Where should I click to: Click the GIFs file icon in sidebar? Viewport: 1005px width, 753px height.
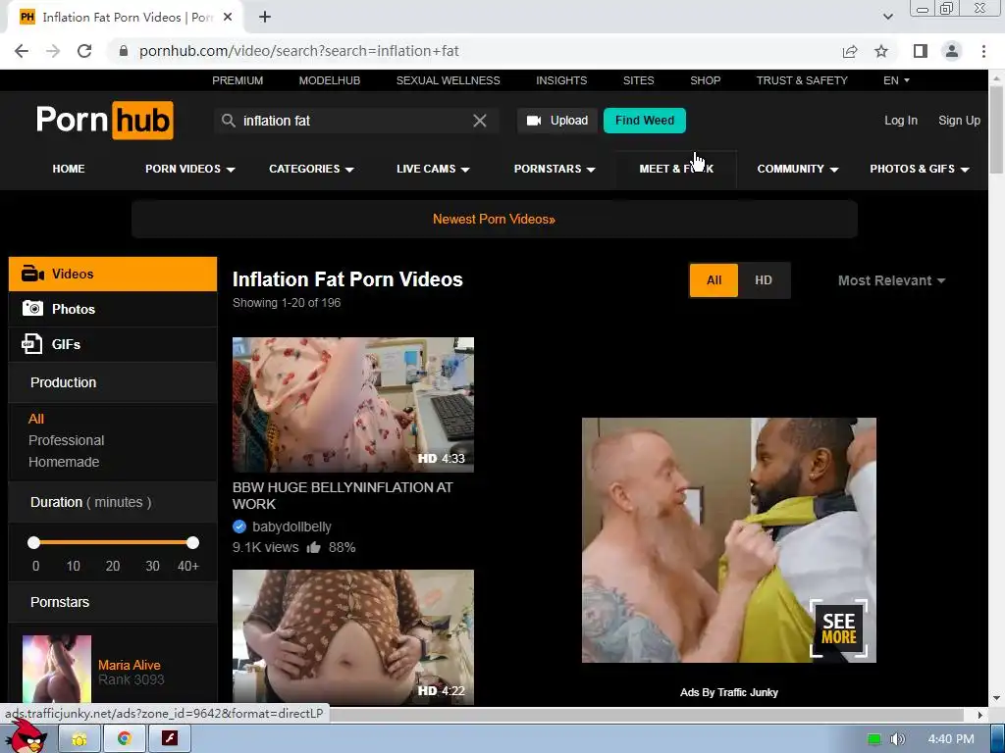pos(32,344)
